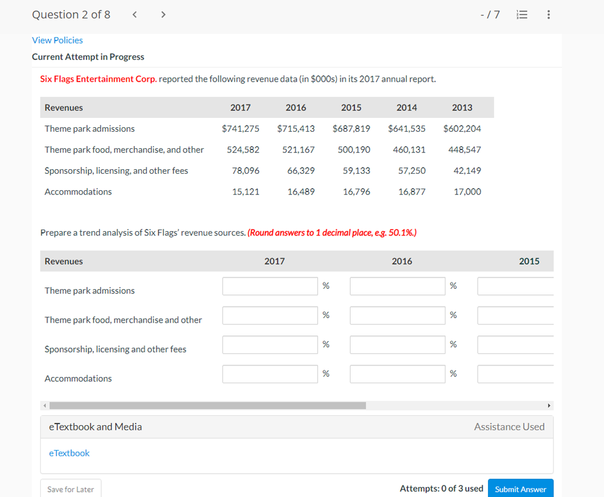The image size is (604, 497).
Task: Open the View Policies link
Action: (x=57, y=40)
